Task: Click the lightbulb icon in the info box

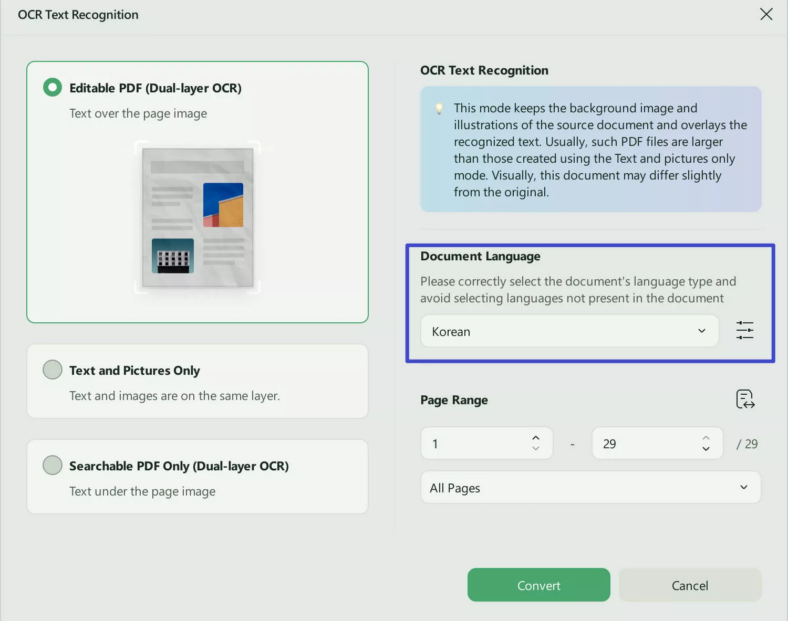Action: click(x=439, y=109)
